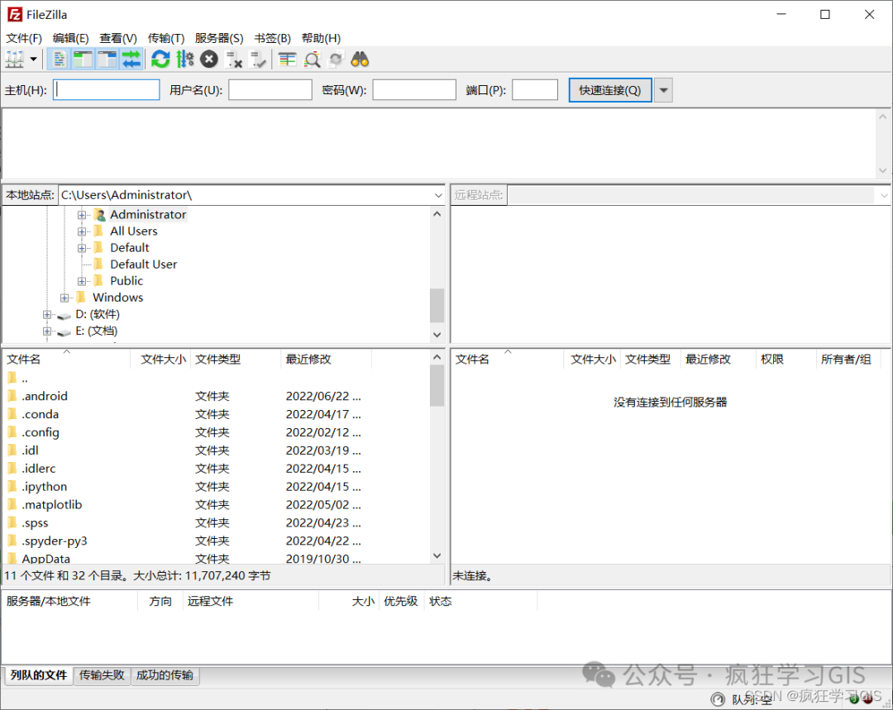Image resolution: width=893 pixels, height=710 pixels.
Task: Click the local tree scrollbar thumb
Action: (x=437, y=305)
